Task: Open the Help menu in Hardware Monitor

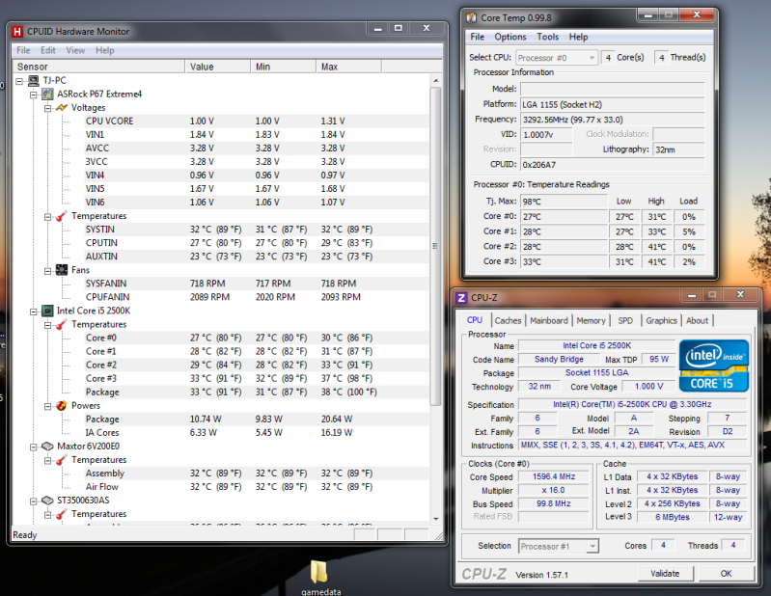Action: (105, 50)
